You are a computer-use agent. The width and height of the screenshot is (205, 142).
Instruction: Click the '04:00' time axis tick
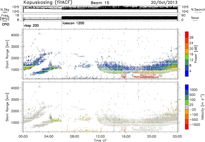(x=49, y=137)
